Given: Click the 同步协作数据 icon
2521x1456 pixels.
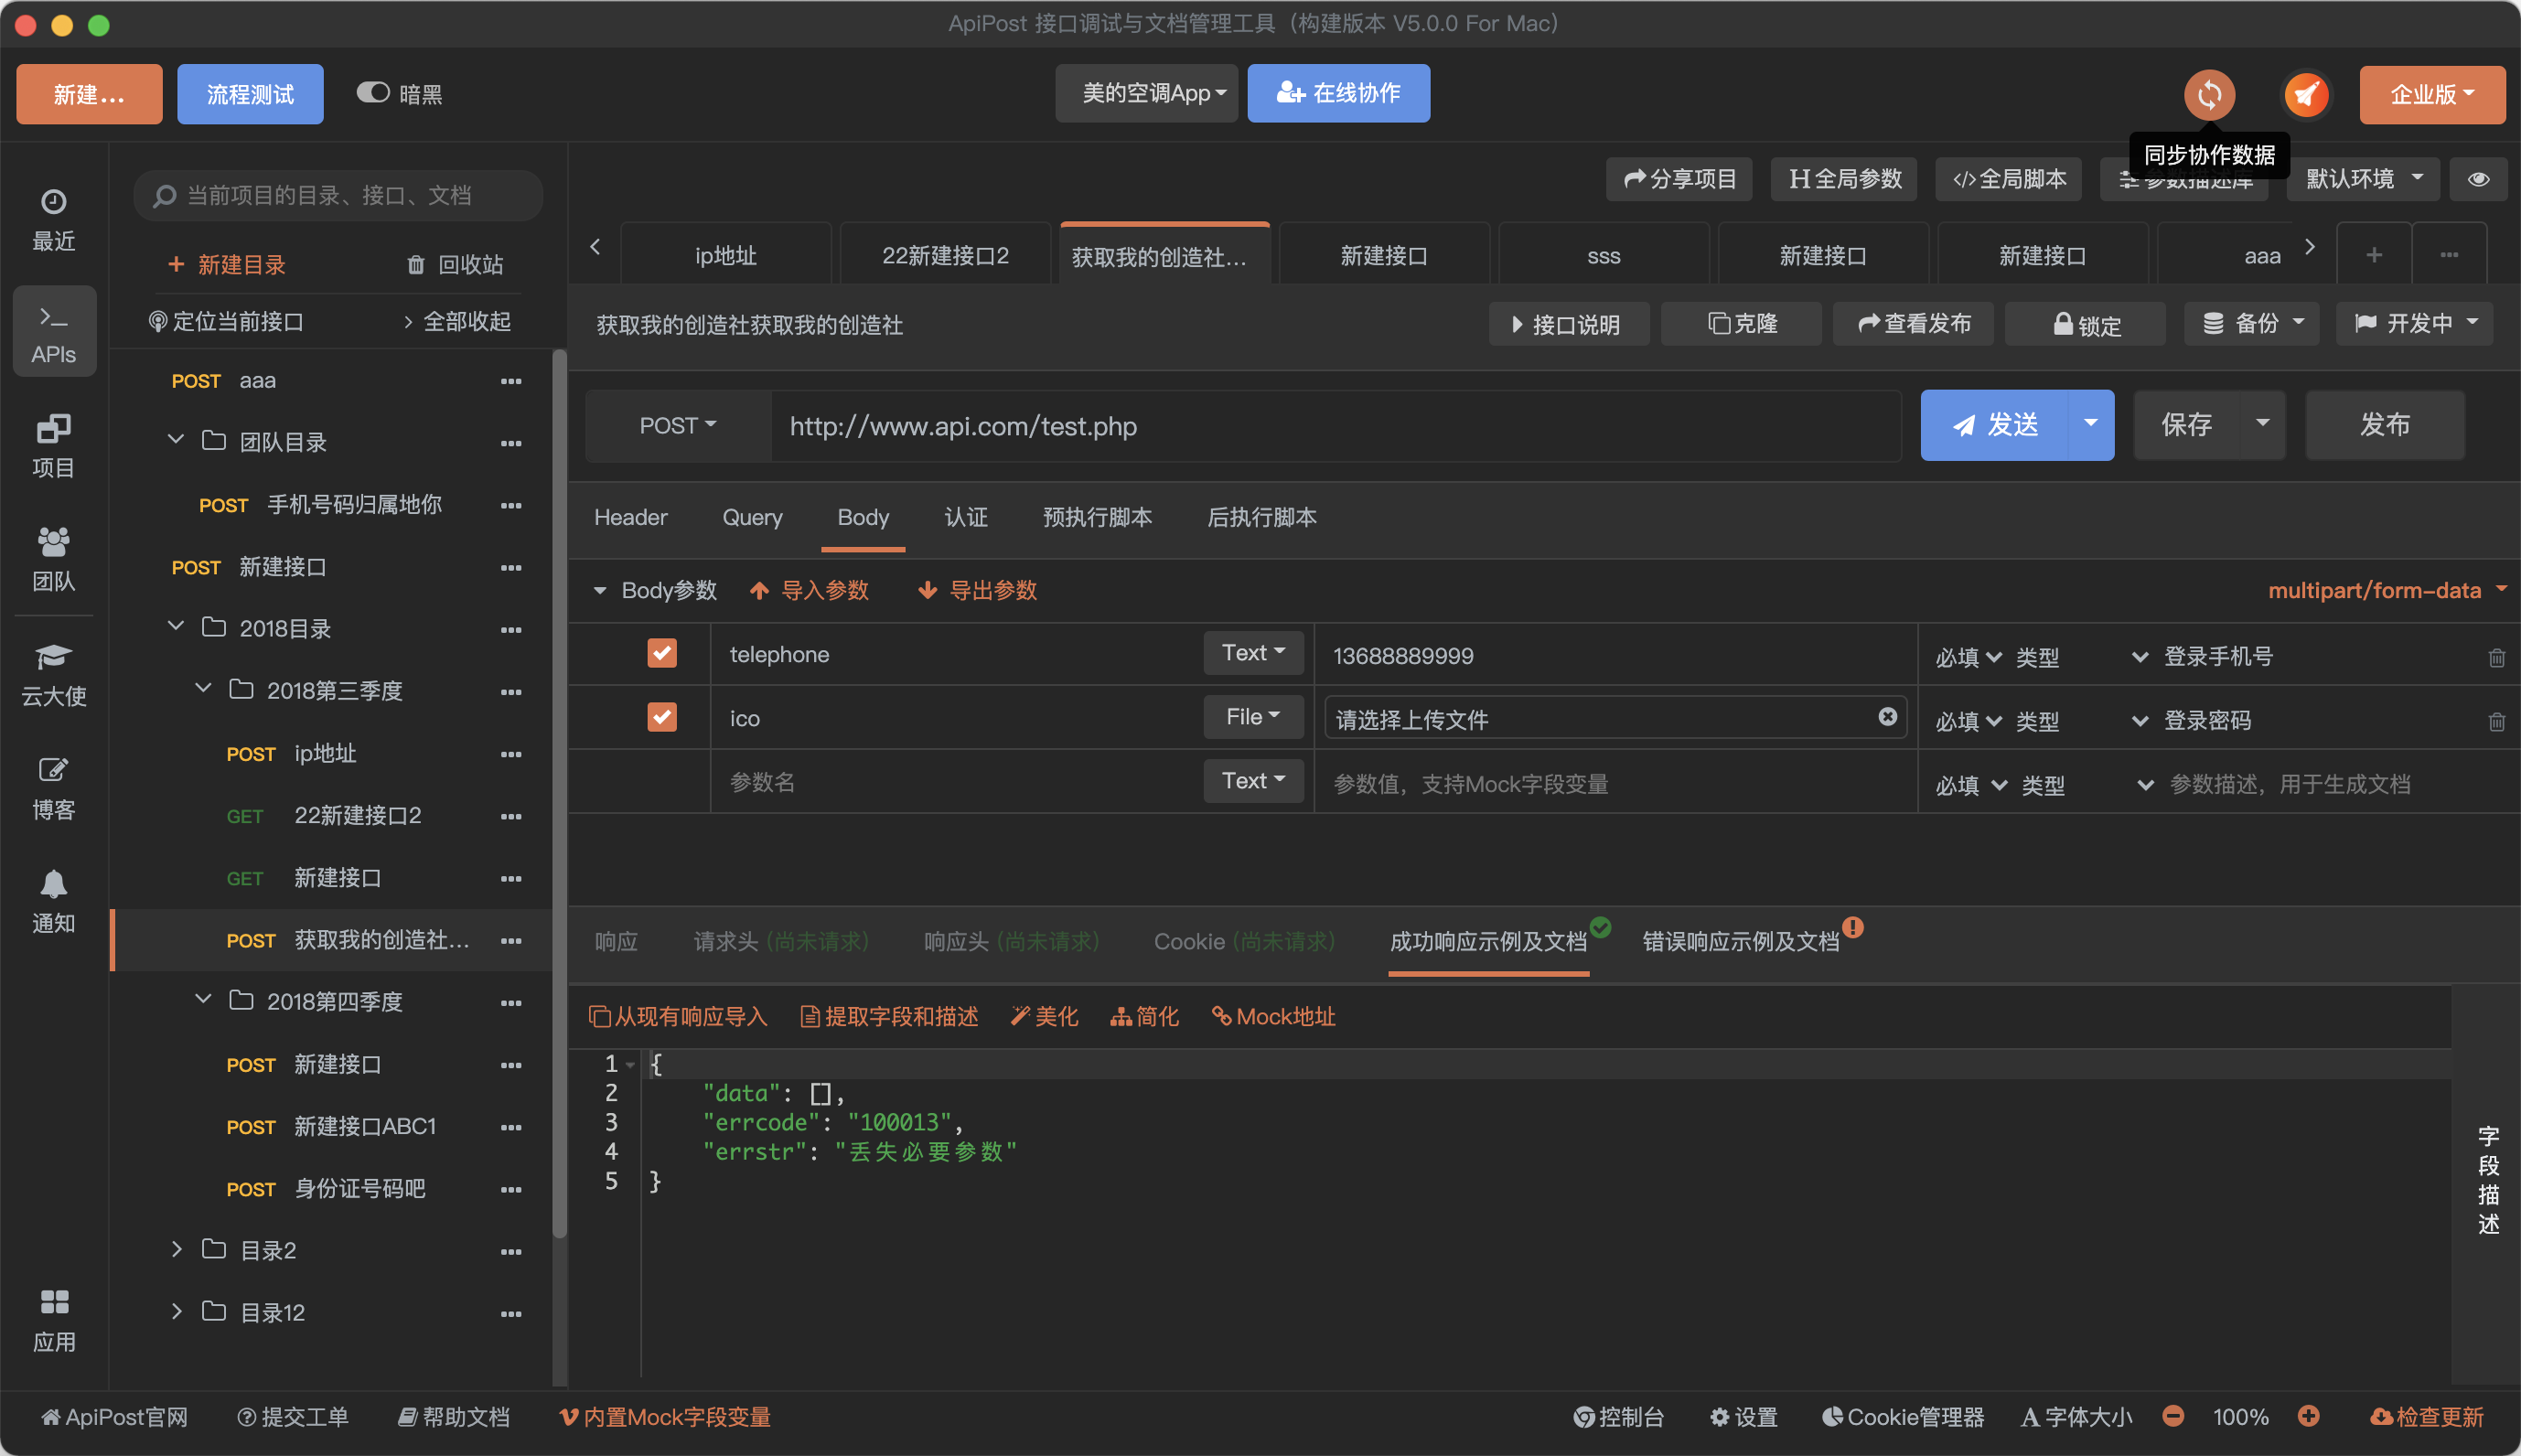Looking at the screenshot, I should (x=2211, y=93).
